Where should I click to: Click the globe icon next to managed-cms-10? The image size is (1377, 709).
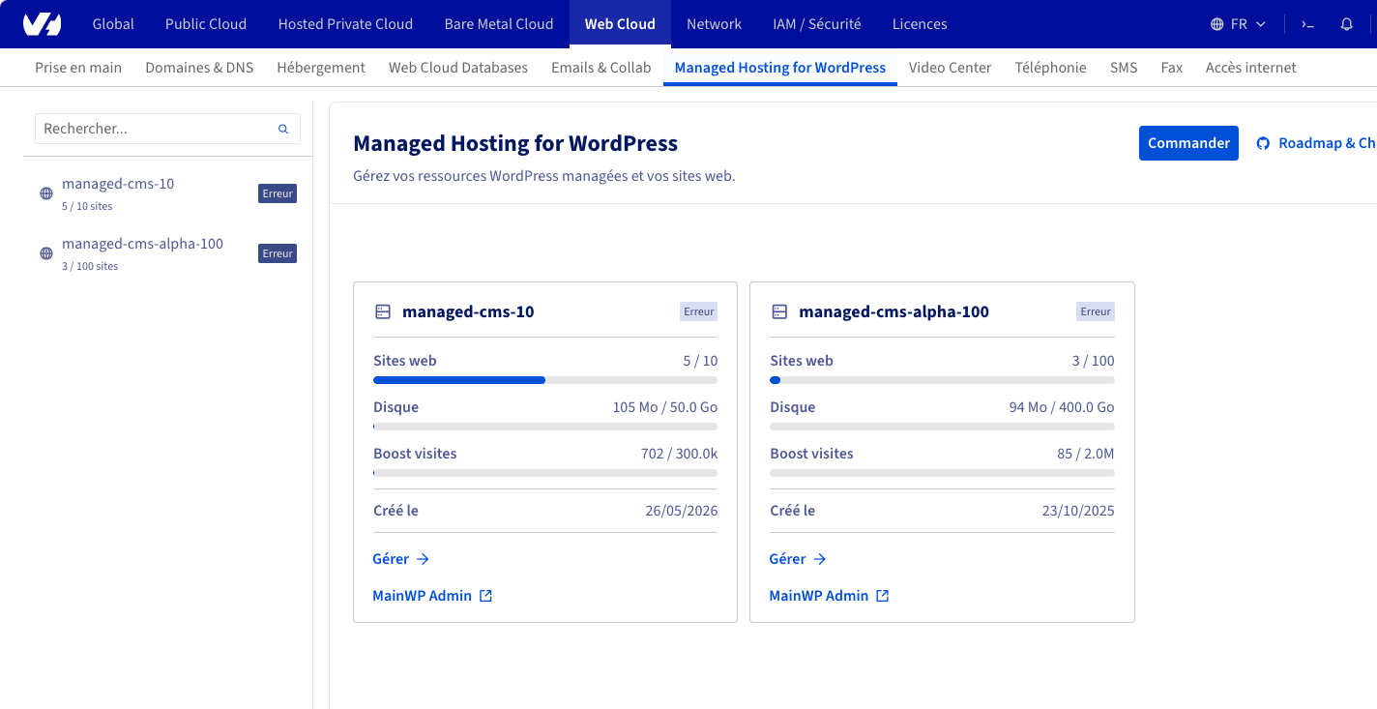click(x=45, y=193)
